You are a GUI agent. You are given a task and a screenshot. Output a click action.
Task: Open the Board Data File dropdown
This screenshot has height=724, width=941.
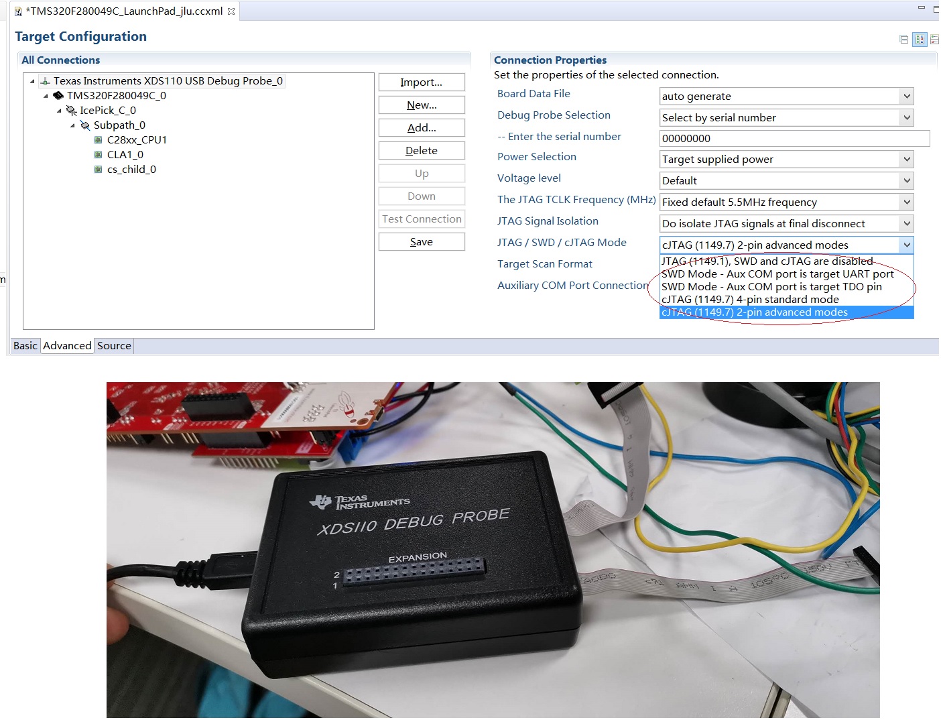(x=907, y=97)
